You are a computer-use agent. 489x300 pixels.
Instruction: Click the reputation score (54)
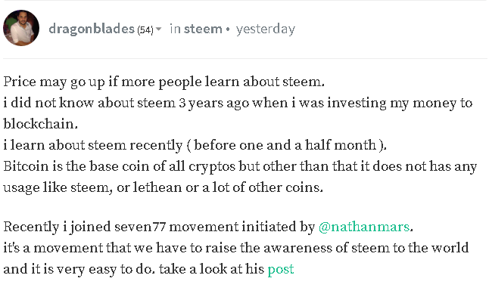coord(145,30)
